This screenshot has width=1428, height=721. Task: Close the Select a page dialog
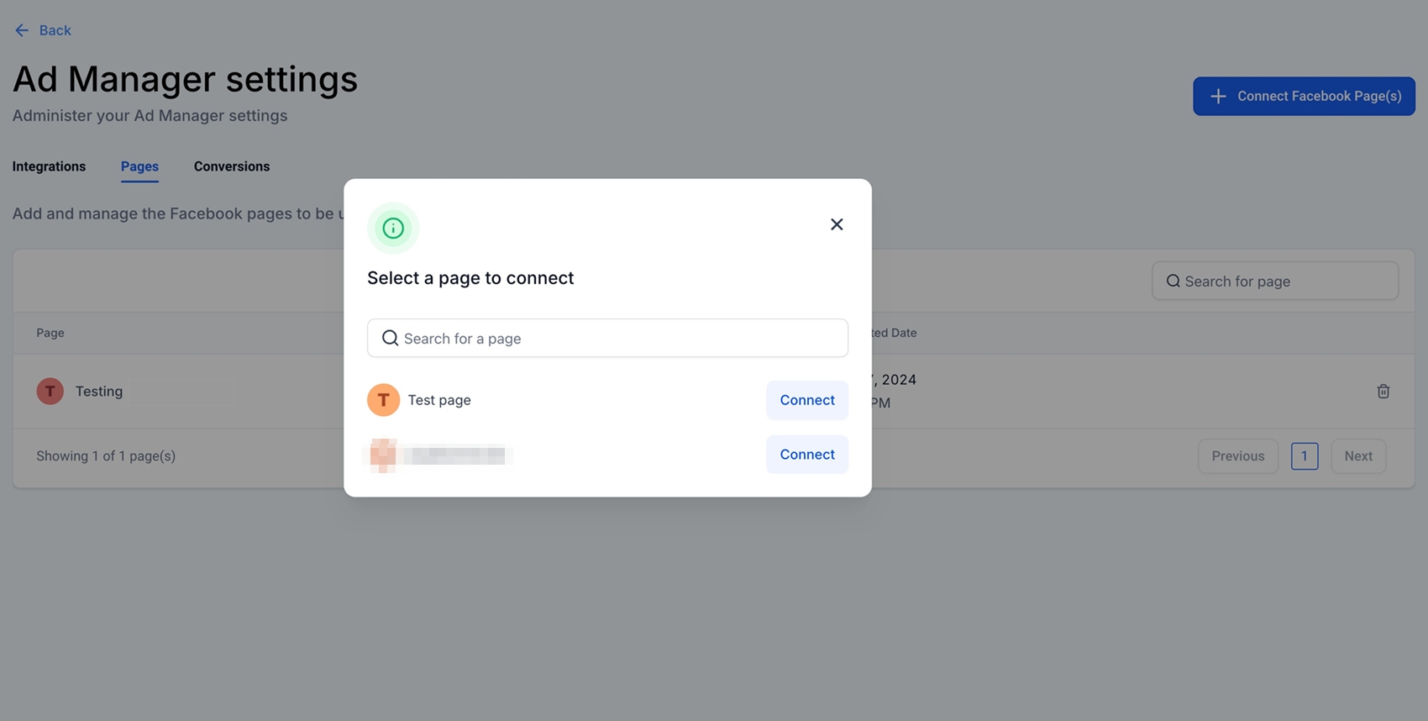[x=837, y=224]
